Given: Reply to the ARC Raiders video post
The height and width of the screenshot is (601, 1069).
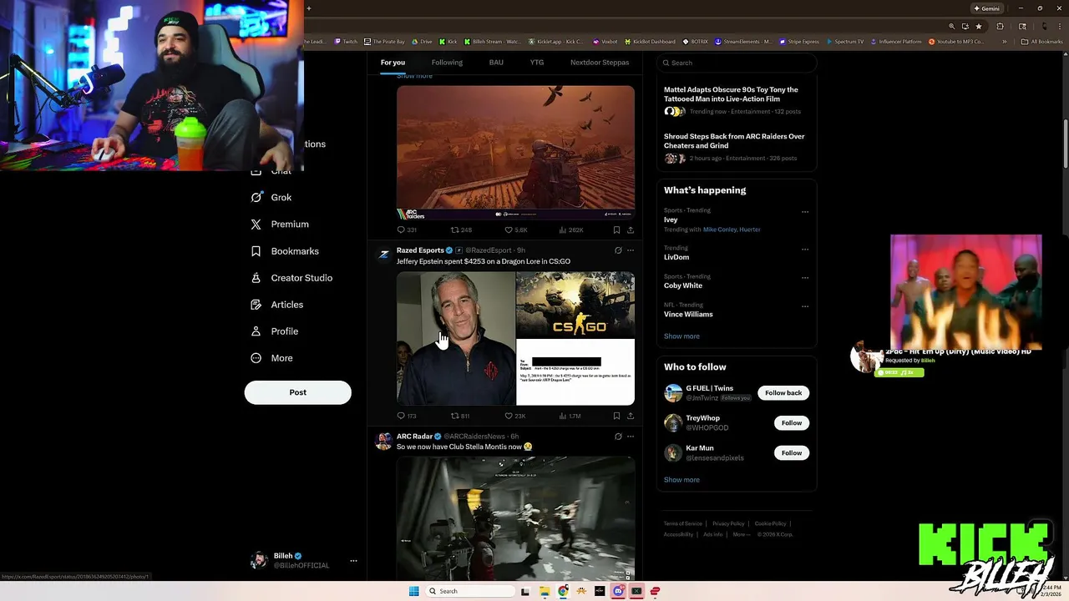Looking at the screenshot, I should [407, 230].
